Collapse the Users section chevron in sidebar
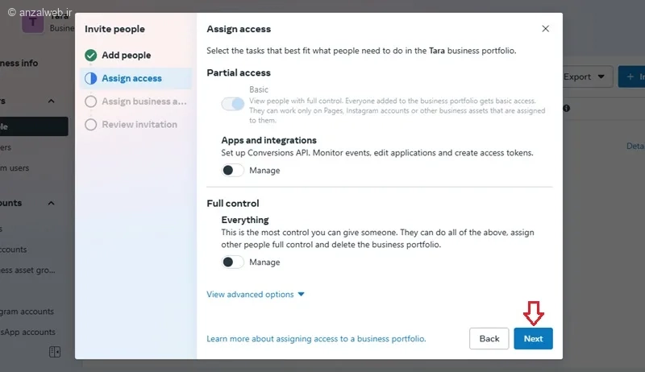The width and height of the screenshot is (645, 372). [x=52, y=101]
